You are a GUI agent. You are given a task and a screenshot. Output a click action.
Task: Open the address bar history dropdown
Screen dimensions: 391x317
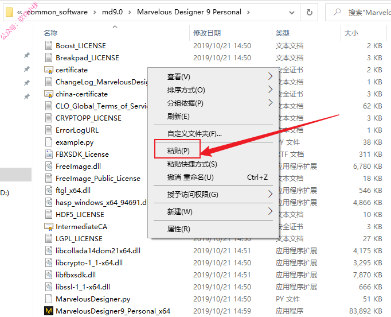coord(291,13)
